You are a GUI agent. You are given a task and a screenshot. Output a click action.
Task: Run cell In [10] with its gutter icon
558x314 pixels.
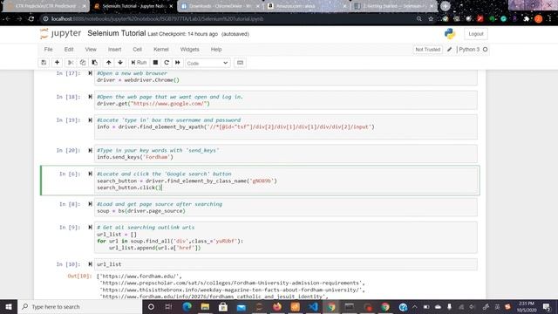pyautogui.click(x=90, y=264)
